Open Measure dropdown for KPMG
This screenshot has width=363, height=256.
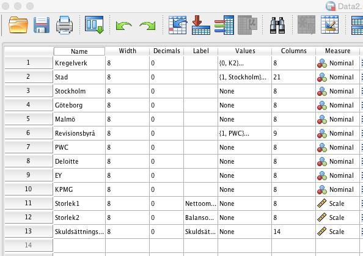pos(337,189)
